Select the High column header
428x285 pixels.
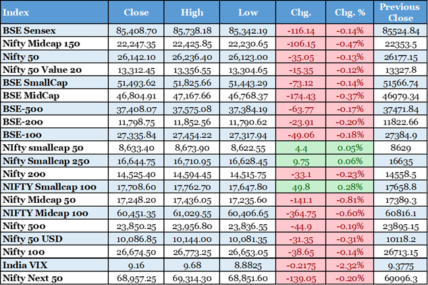point(192,13)
